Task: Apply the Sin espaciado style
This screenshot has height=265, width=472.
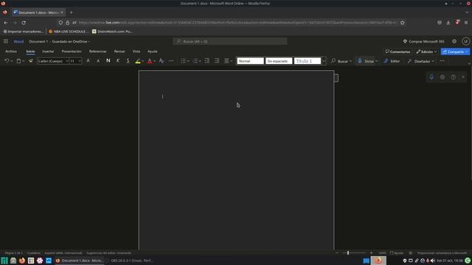Action: [279, 61]
